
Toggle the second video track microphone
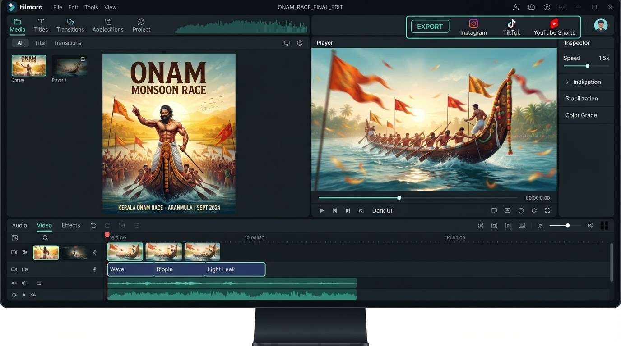[95, 269]
